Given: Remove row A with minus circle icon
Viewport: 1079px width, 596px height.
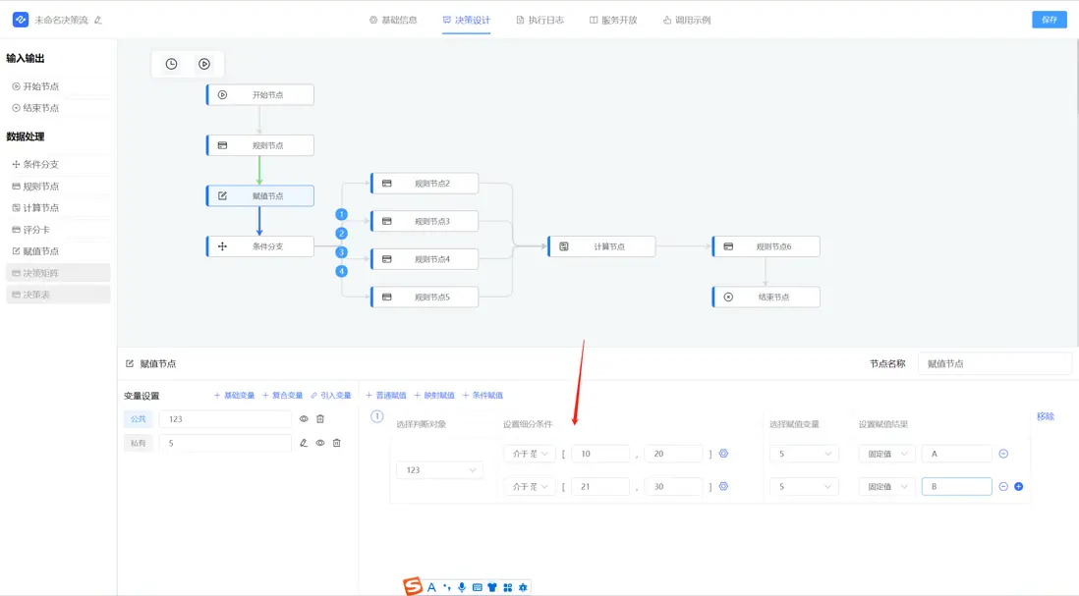Looking at the screenshot, I should tap(1003, 454).
